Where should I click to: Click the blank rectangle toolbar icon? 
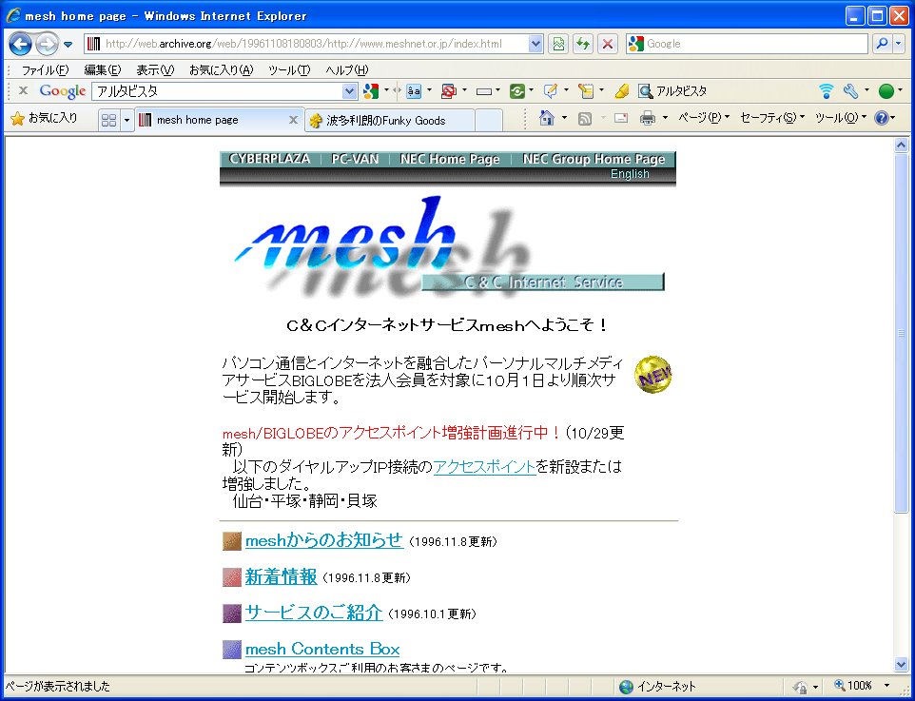484,91
